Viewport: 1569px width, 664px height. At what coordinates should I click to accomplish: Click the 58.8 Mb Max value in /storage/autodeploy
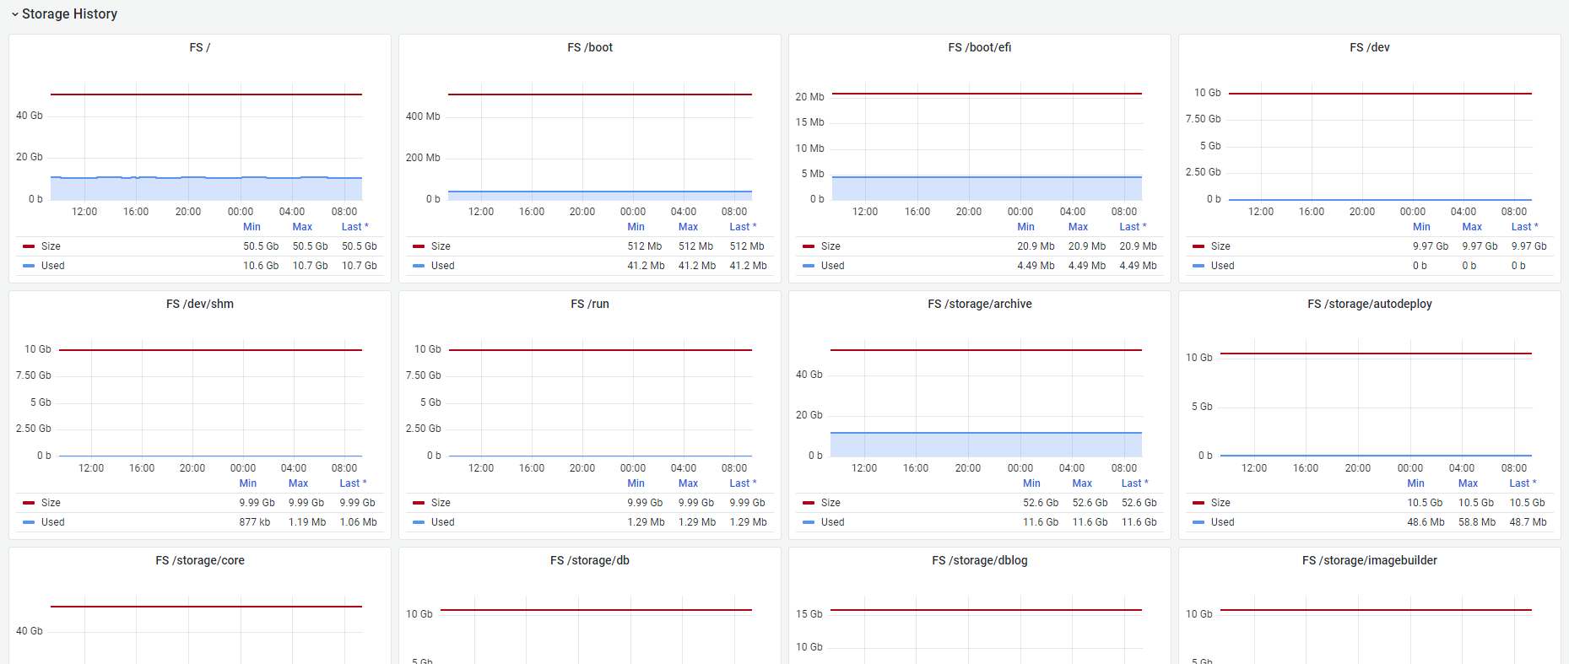[x=1476, y=522]
